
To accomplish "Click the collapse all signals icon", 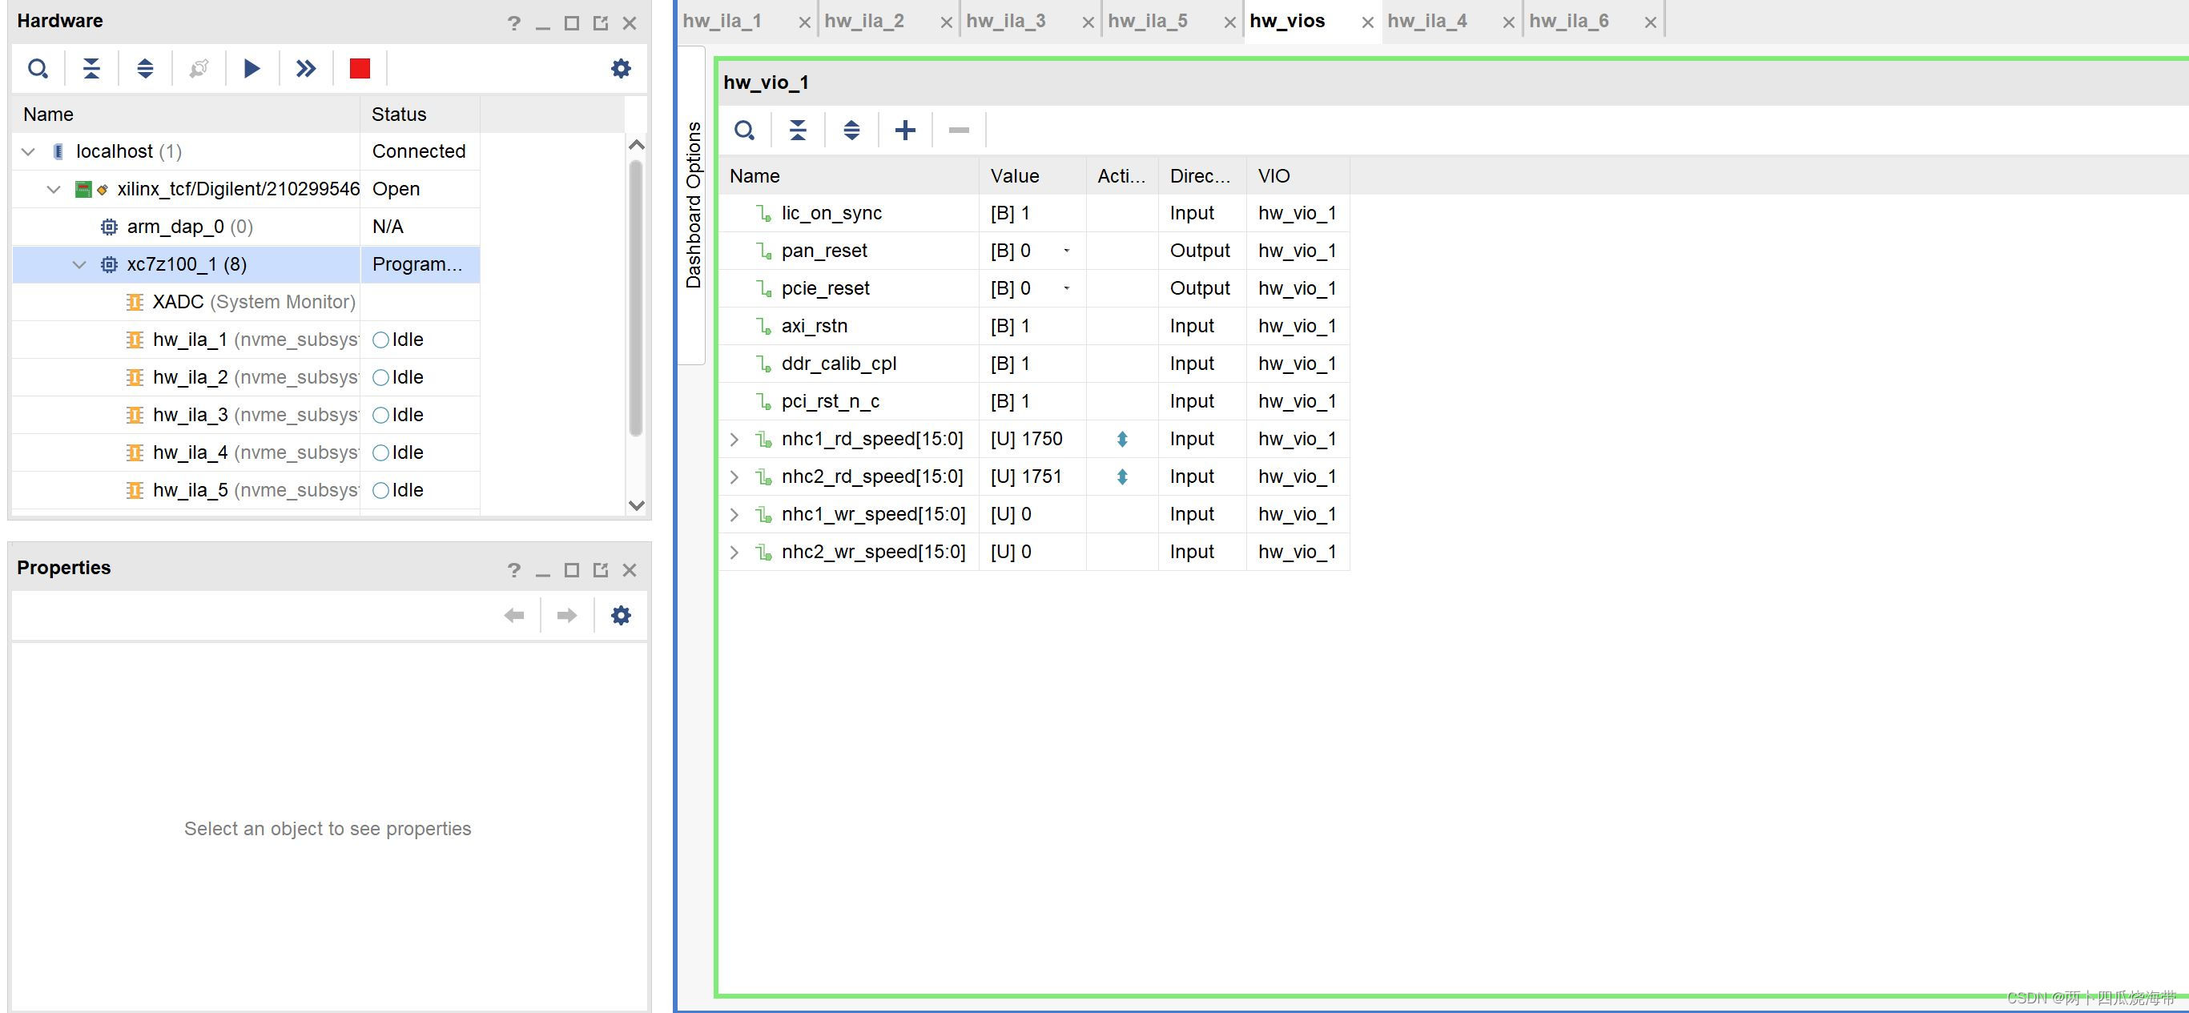I will click(x=797, y=130).
